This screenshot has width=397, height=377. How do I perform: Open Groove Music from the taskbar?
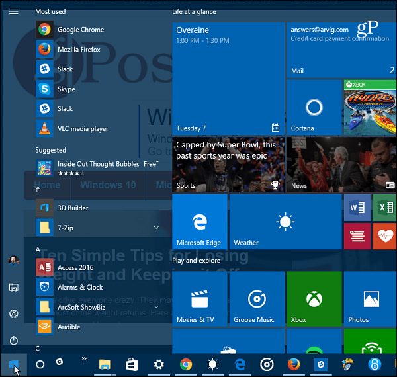coord(267,364)
